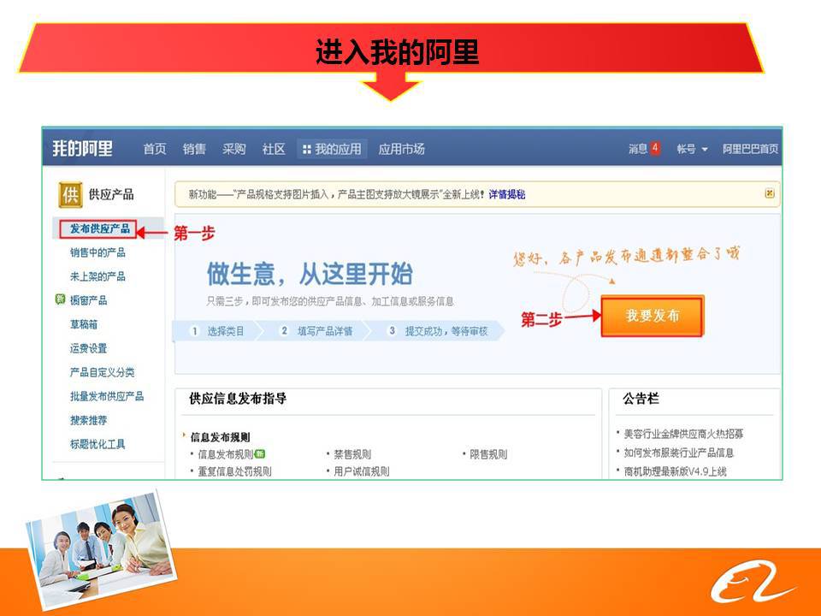Open the 社区 nav item
This screenshot has height=616, width=821.
[x=274, y=149]
